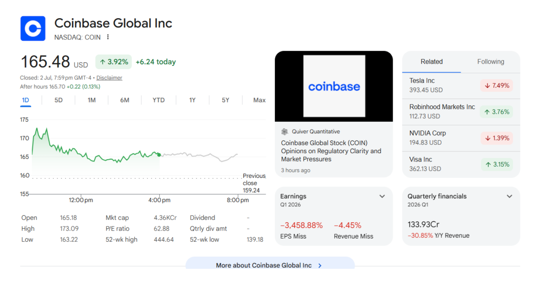The image size is (557, 291).
Task: Click the 4:00 pm axis label
Action: click(160, 200)
